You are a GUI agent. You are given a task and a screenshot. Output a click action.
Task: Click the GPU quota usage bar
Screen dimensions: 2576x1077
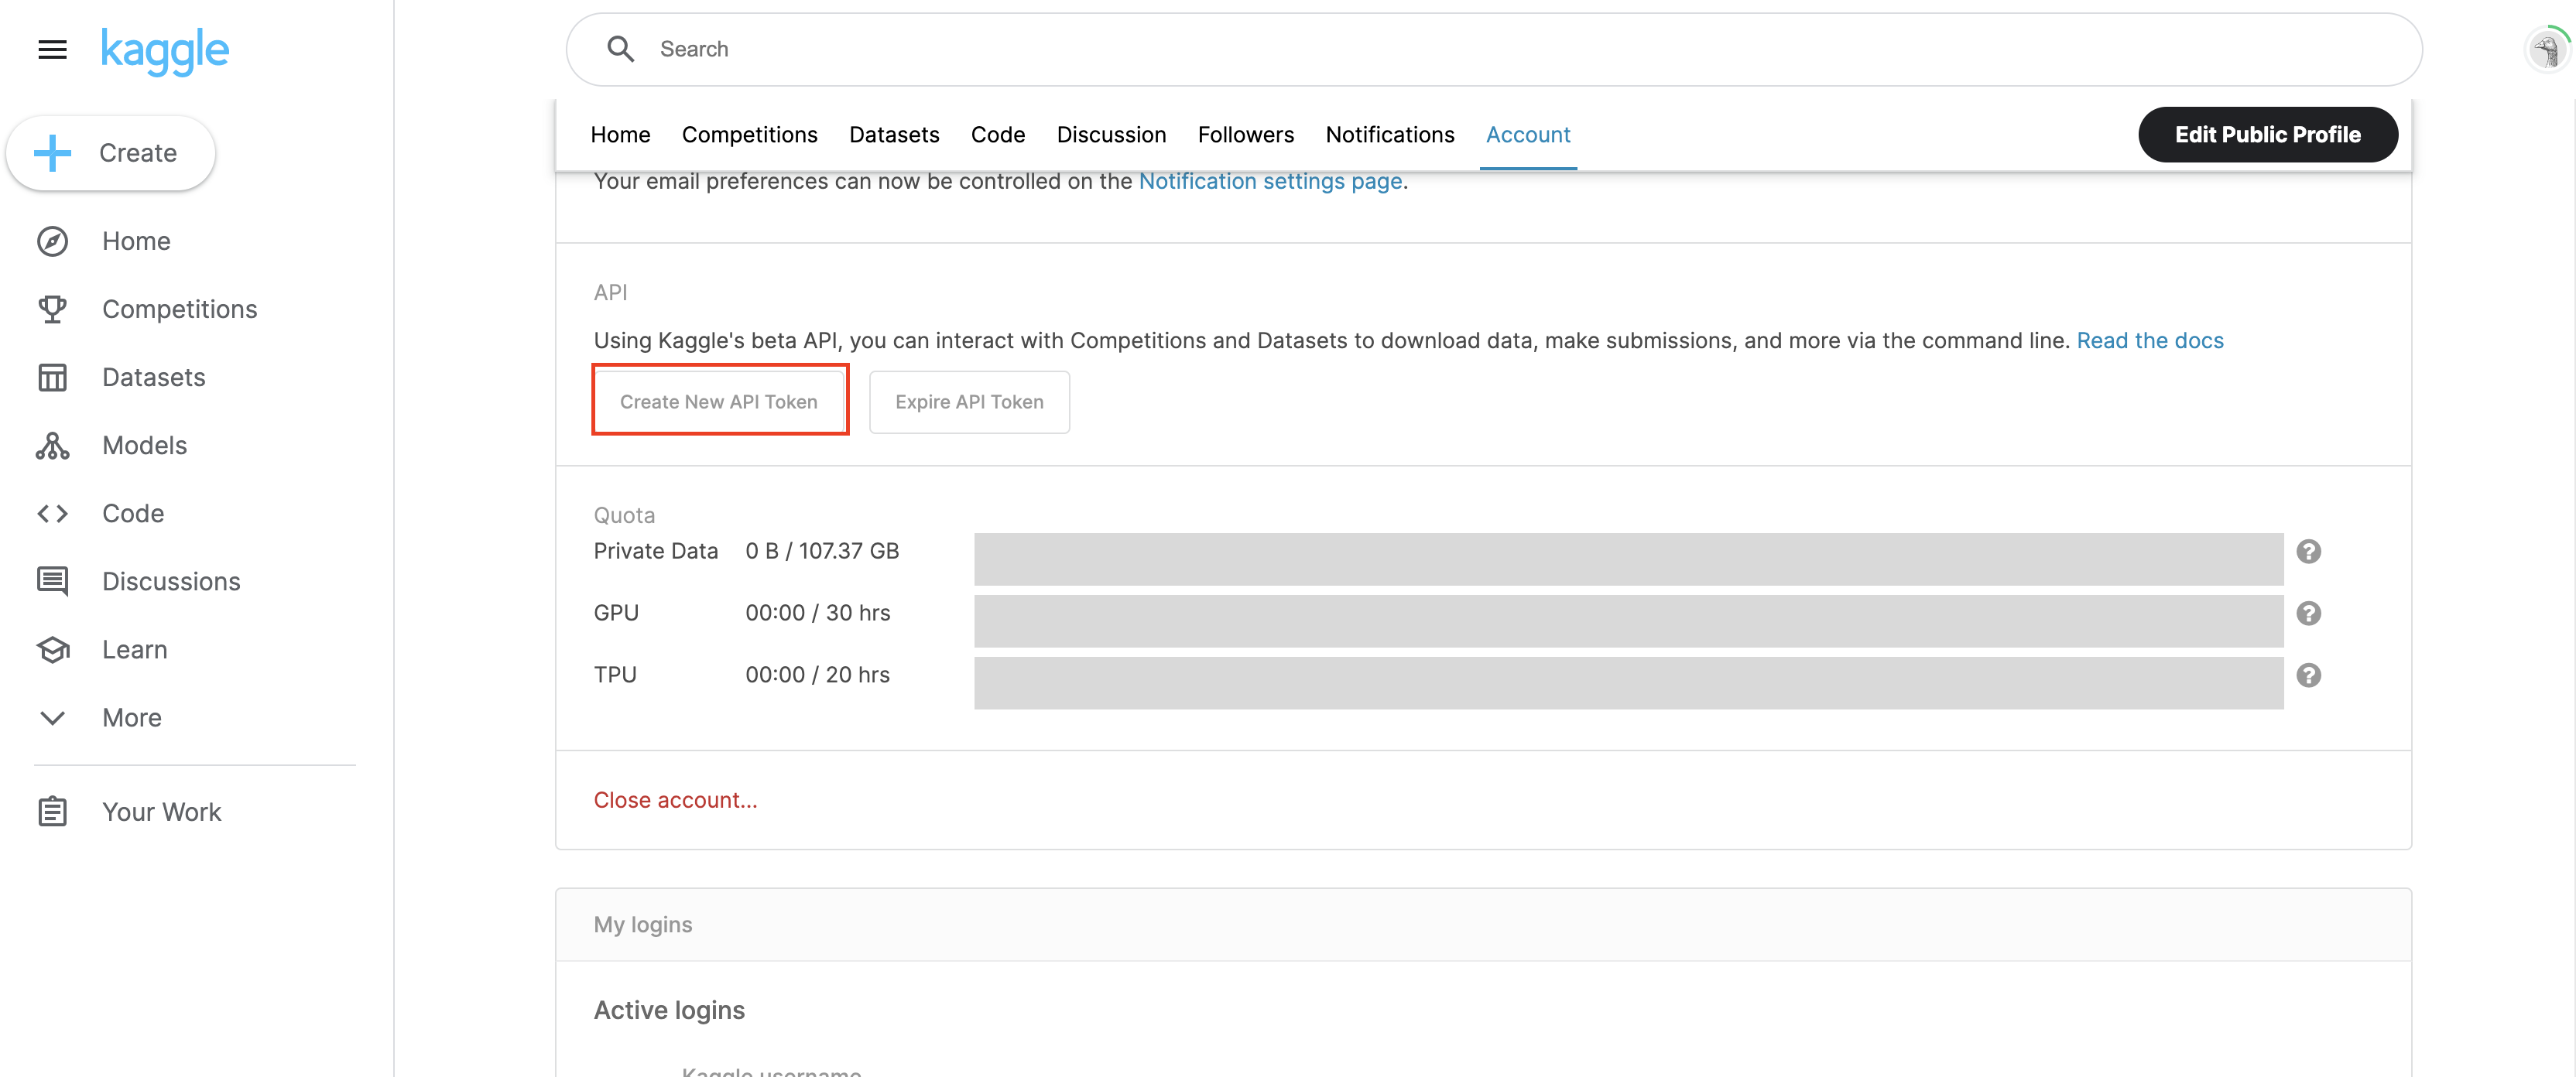1628,620
